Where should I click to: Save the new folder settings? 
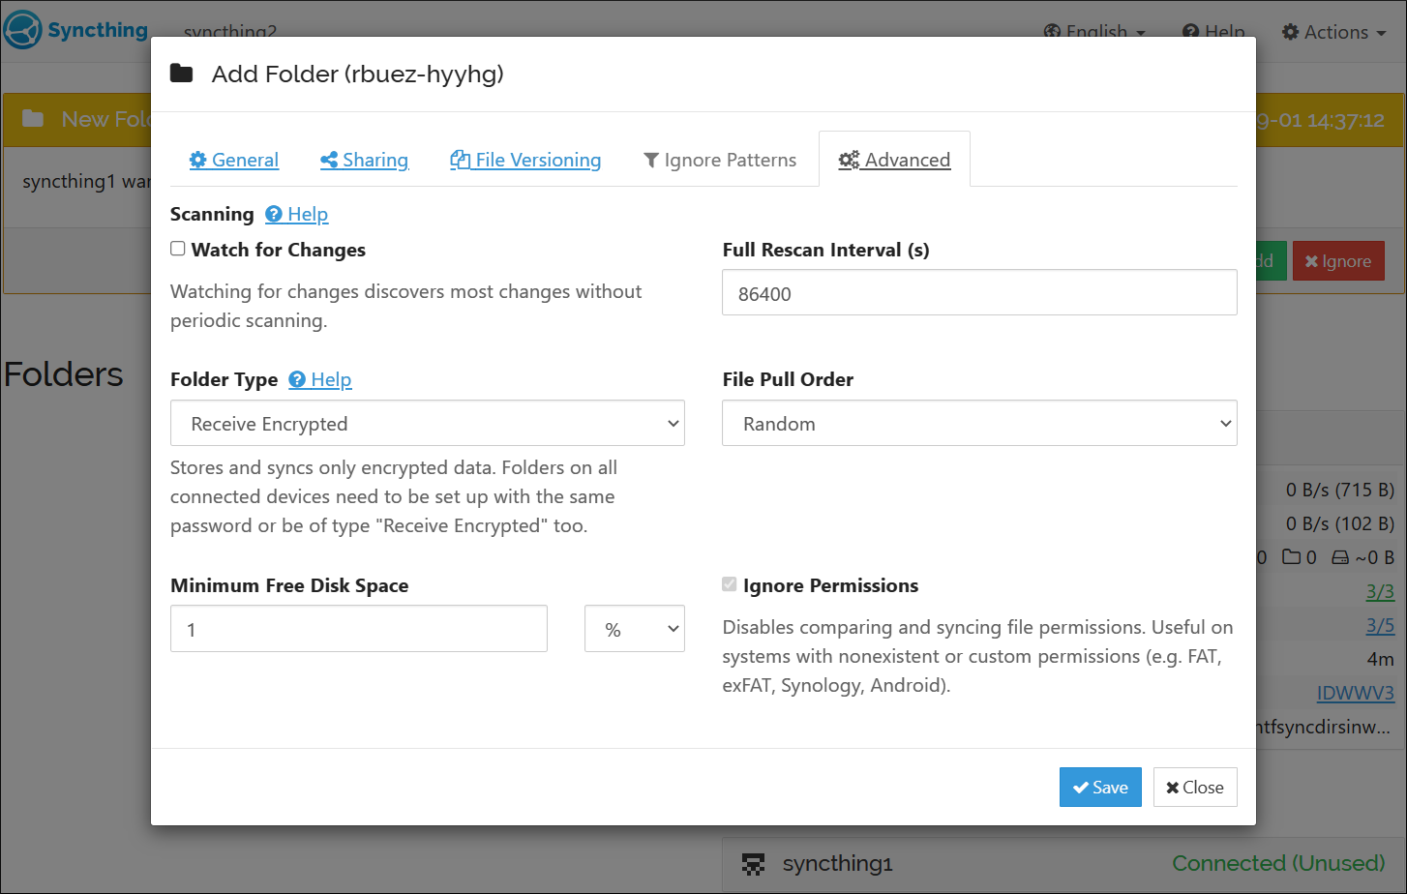1100,787
